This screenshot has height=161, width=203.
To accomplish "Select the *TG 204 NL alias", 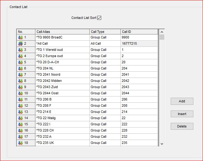I will [x=62, y=69].
